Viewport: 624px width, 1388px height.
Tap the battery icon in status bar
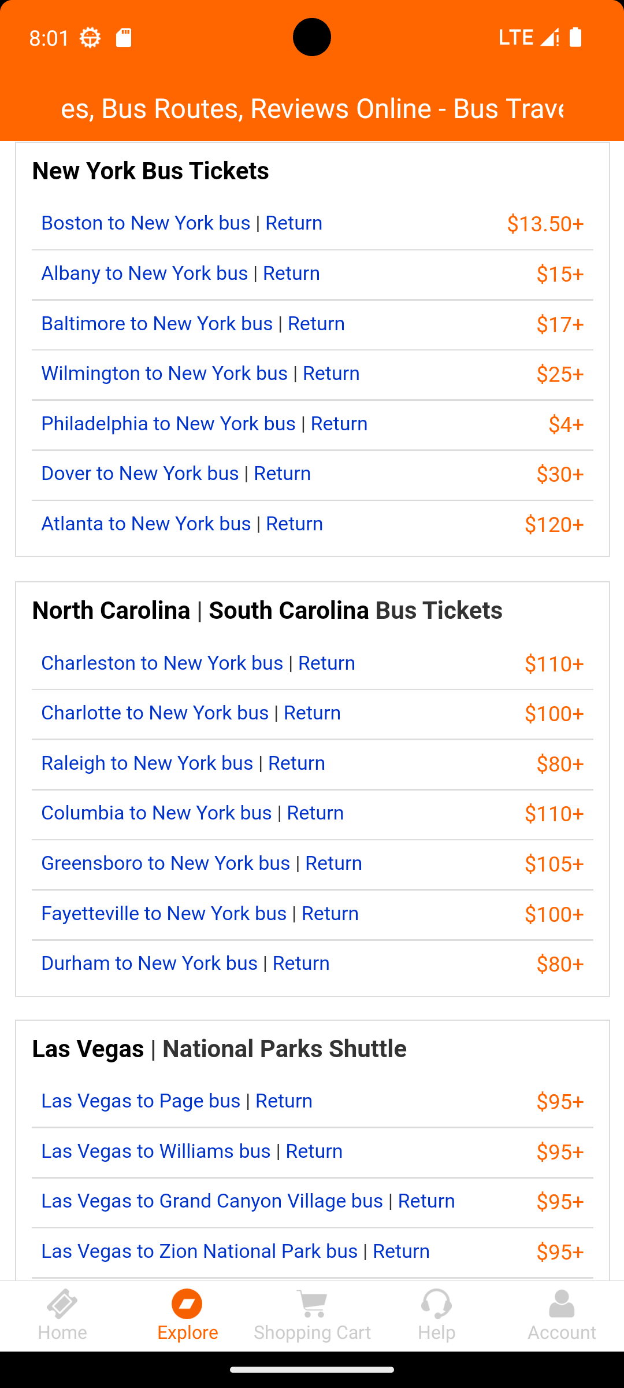click(575, 37)
